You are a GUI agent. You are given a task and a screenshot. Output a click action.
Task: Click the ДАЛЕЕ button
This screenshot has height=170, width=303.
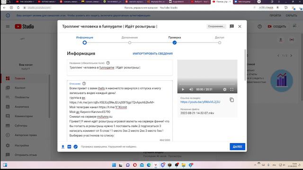click(237, 146)
